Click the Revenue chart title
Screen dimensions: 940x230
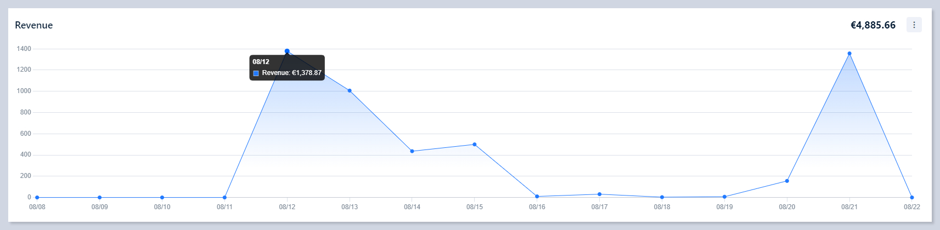(34, 25)
